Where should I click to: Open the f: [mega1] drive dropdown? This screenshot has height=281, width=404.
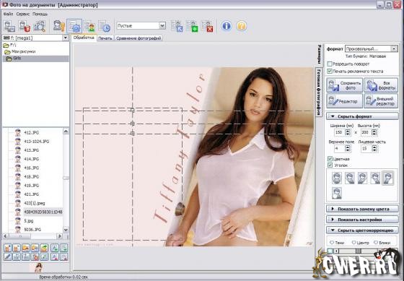[x=65, y=38]
